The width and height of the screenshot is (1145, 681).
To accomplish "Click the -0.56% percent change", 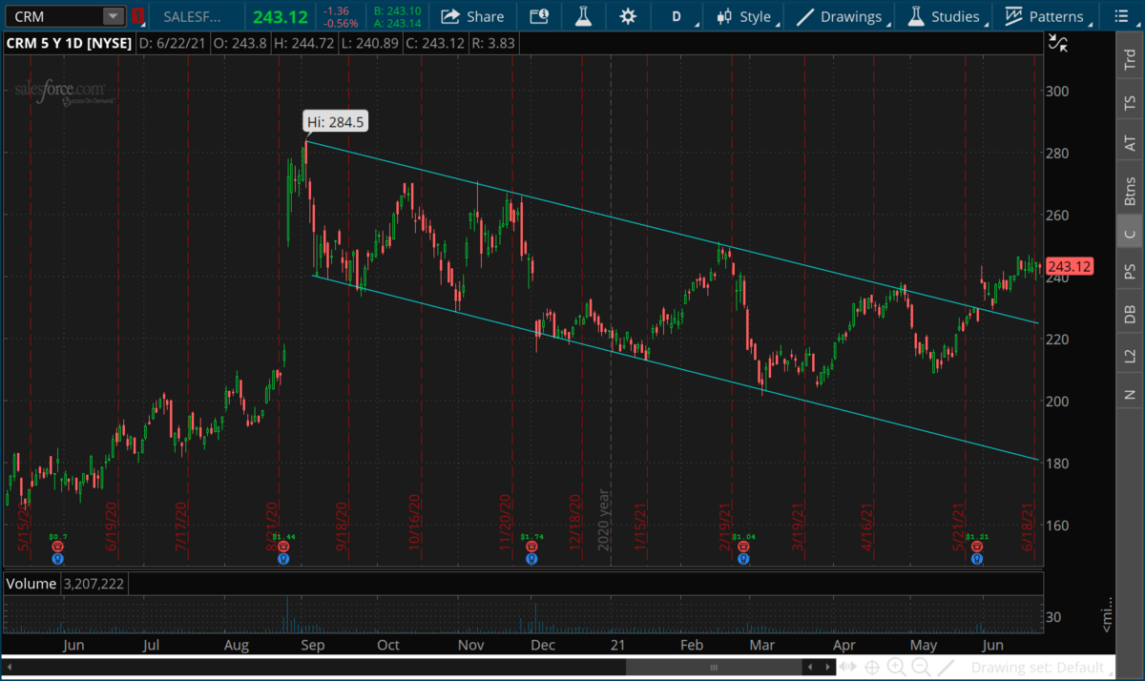I will coord(342,24).
